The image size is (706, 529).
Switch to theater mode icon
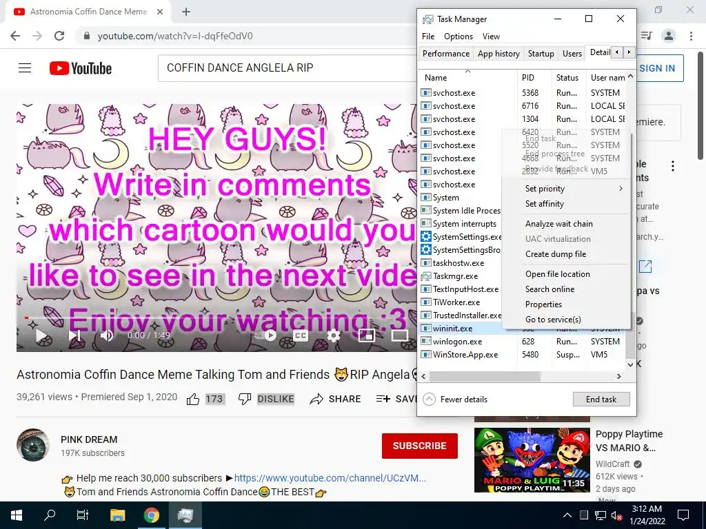(399, 335)
